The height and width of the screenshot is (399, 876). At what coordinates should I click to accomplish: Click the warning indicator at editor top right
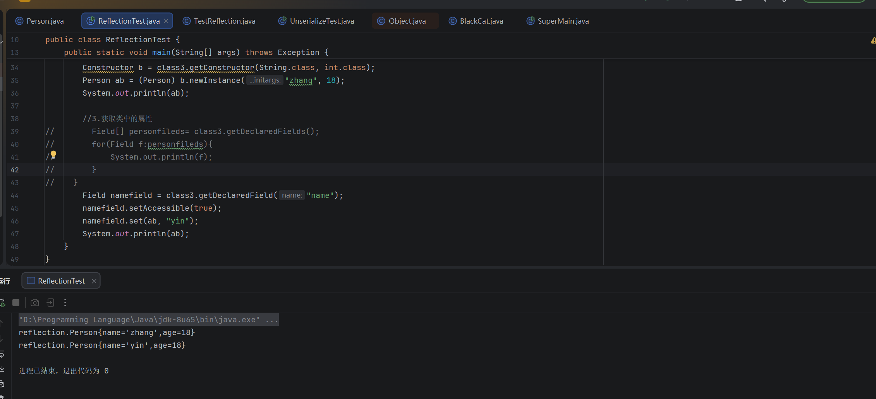click(x=873, y=40)
